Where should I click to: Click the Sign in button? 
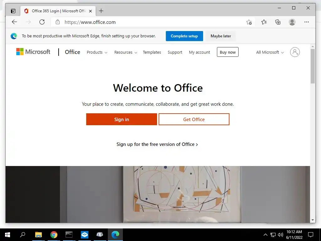point(122,119)
